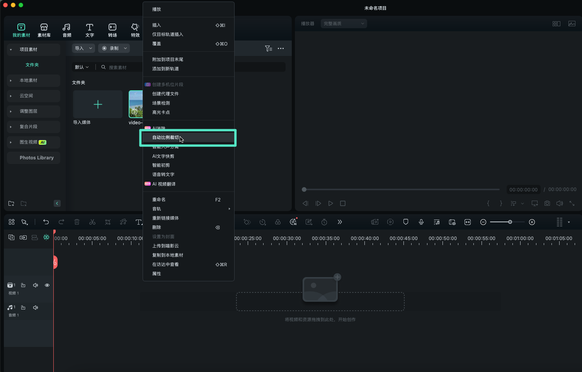
Task: Expand the 本地素材 tree item
Action: point(11,80)
